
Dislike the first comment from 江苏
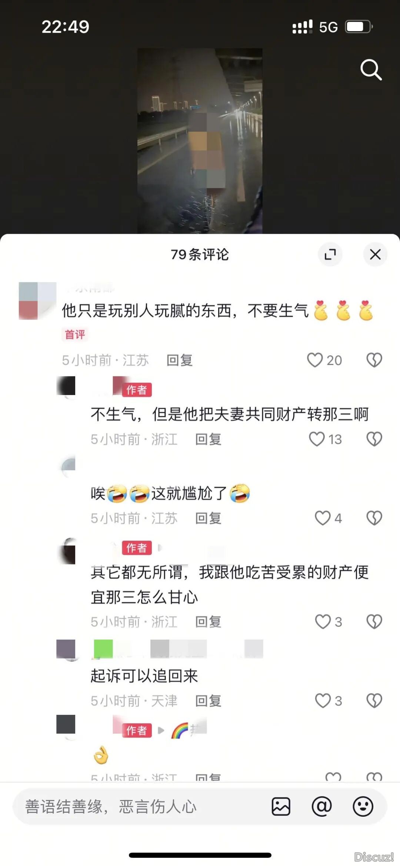(374, 360)
